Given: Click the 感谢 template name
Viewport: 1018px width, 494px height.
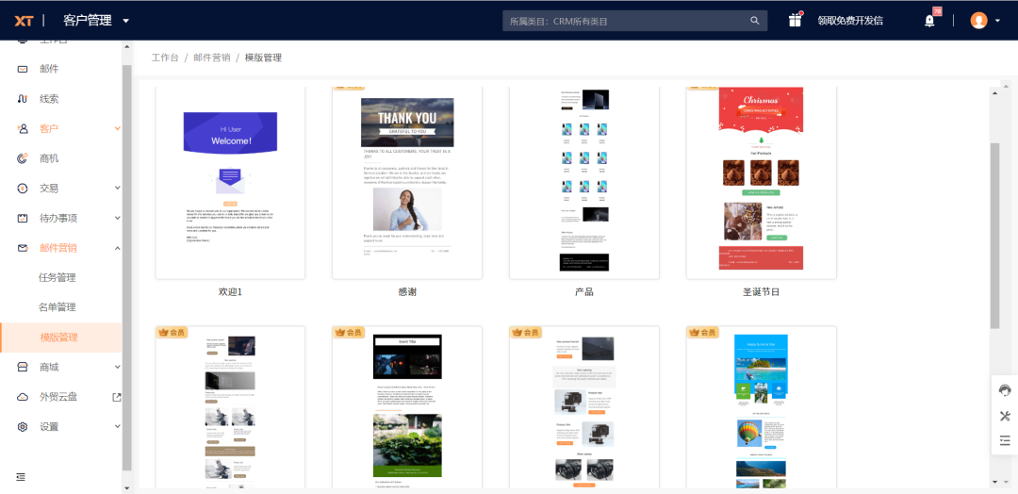Looking at the screenshot, I should click(407, 292).
